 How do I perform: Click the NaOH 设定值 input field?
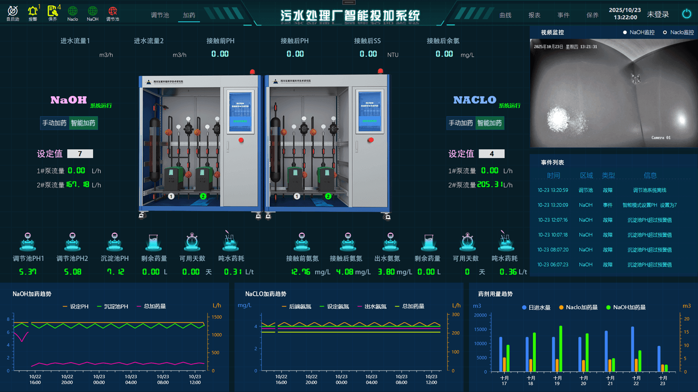[80, 154]
